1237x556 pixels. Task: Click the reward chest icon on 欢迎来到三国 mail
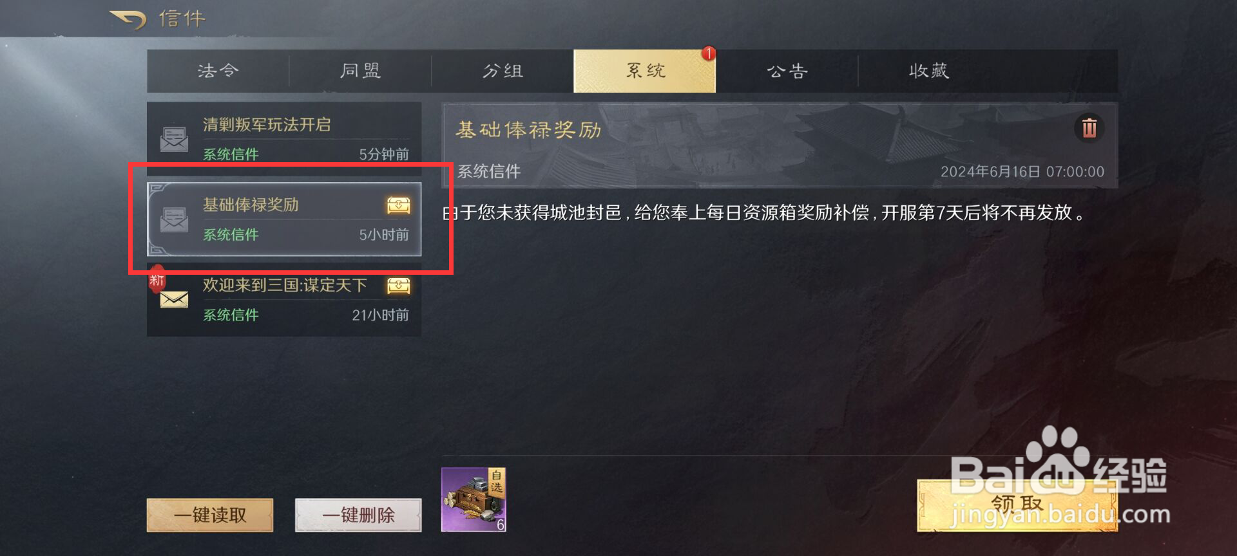(398, 286)
